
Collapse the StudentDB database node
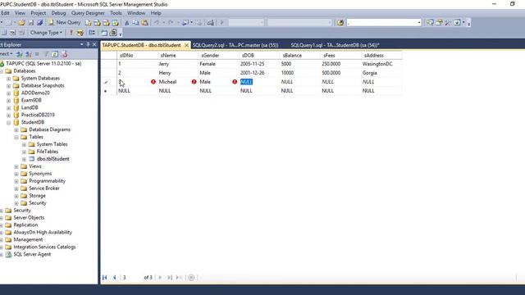pyautogui.click(x=8, y=122)
